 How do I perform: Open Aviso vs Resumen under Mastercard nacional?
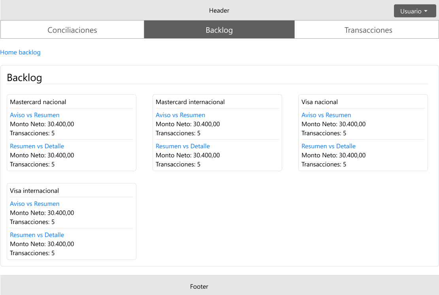tap(35, 115)
